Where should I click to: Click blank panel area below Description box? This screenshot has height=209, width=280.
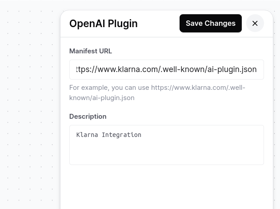coord(166,187)
